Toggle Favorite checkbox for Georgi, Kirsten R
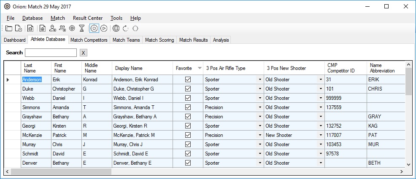Screen dimensions: 416x179 (x=188, y=126)
